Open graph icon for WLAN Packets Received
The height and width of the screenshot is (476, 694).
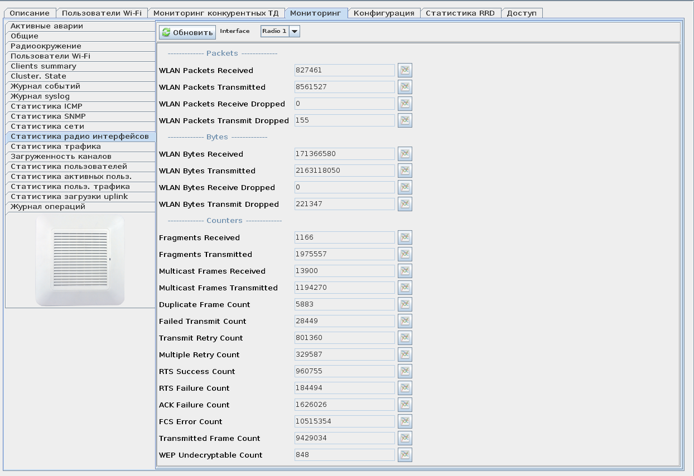(404, 70)
